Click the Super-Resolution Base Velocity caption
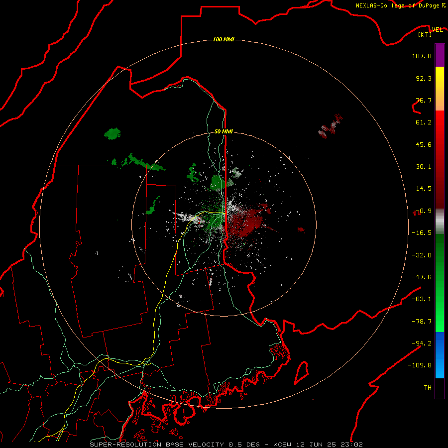The image size is (448, 448). click(226, 445)
